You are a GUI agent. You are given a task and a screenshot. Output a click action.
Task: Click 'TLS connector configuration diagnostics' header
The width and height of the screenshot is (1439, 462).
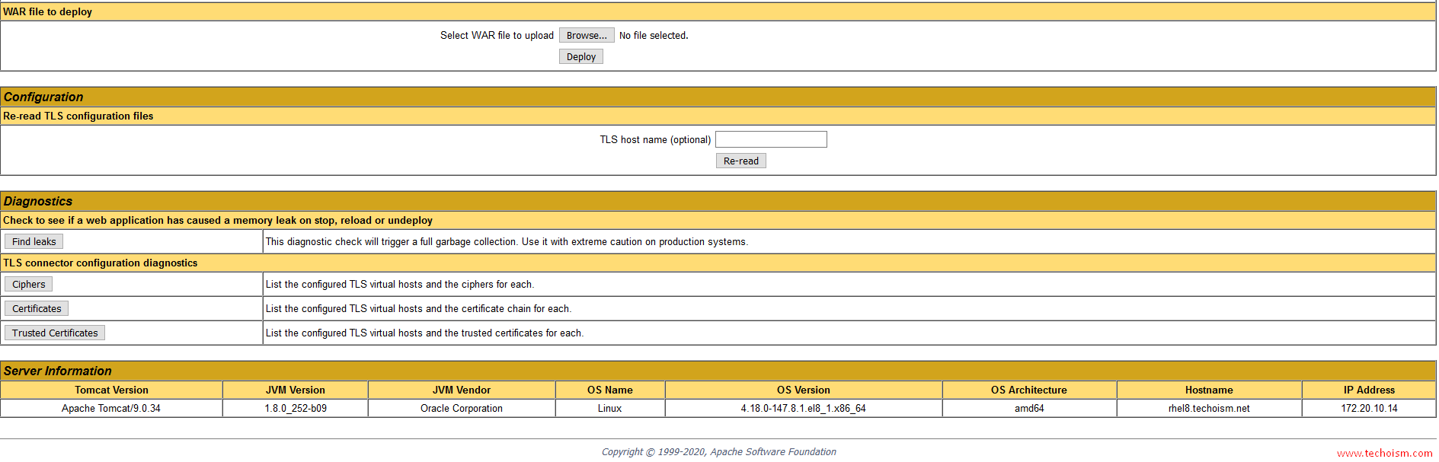(x=101, y=263)
